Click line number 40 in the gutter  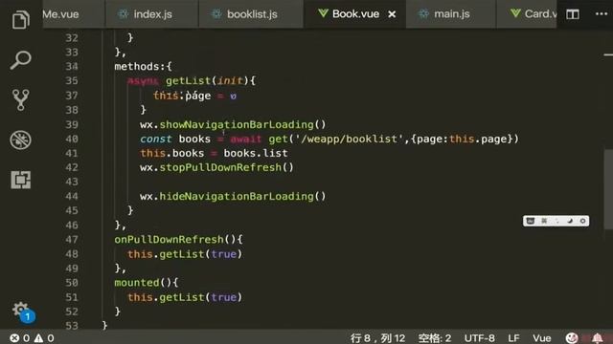72,139
